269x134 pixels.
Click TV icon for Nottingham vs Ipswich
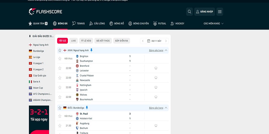point(156,87)
